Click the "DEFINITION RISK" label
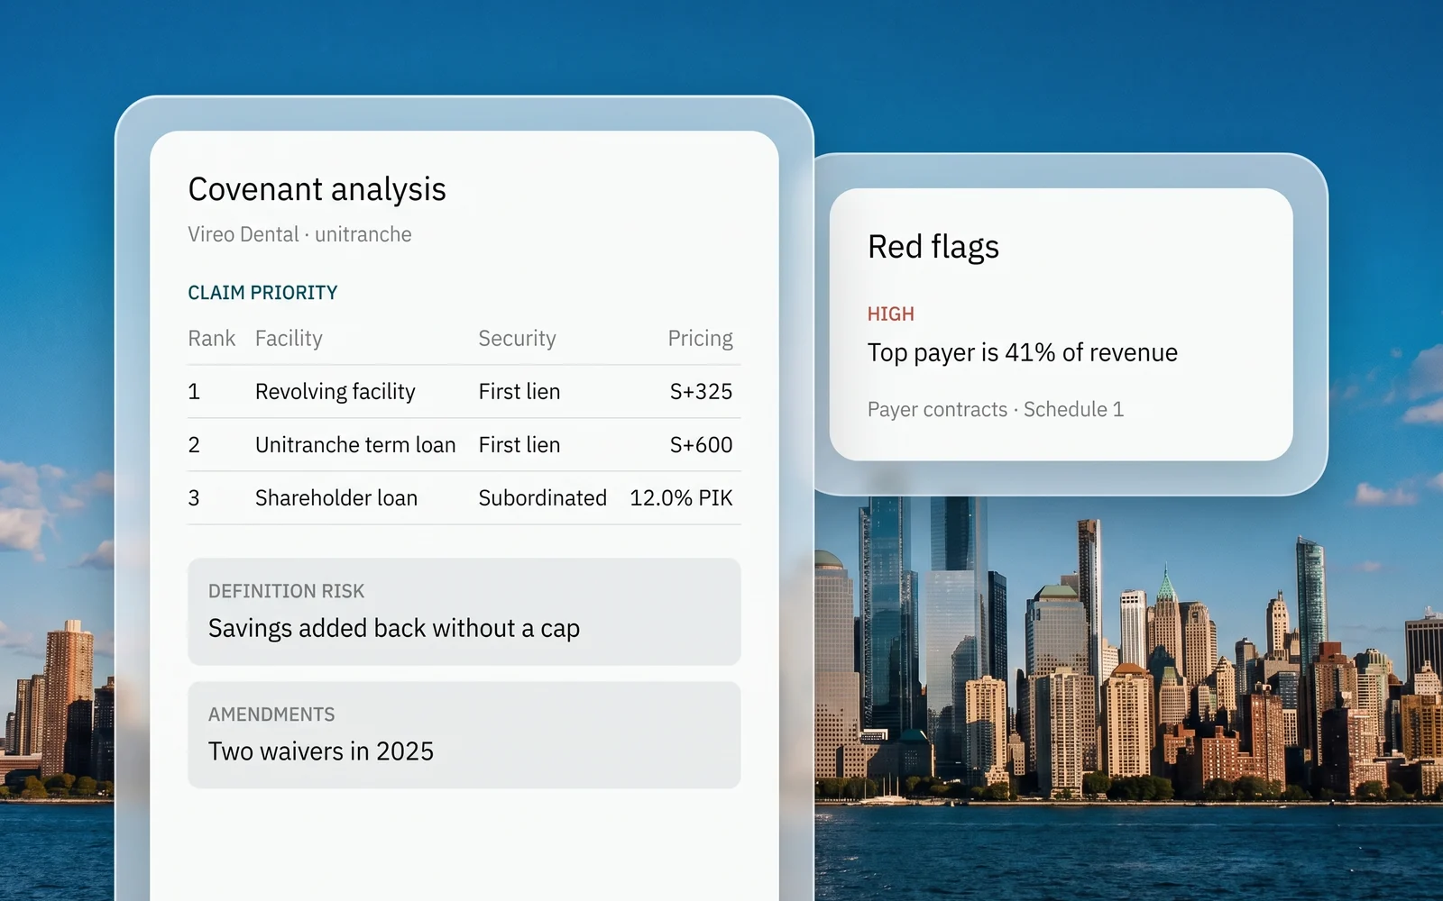The width and height of the screenshot is (1443, 901). coord(286,591)
